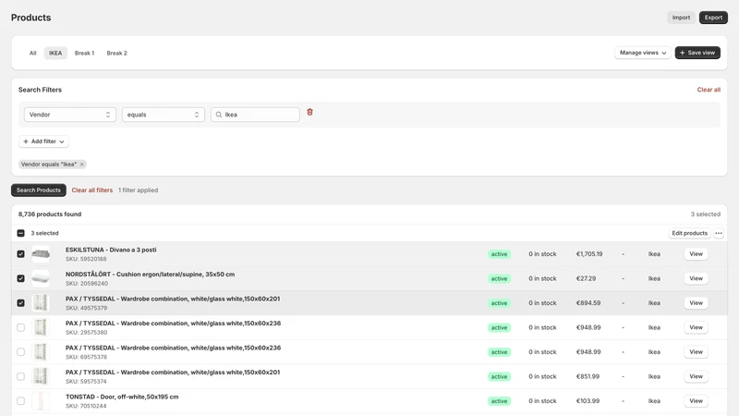739x416 pixels.
Task: Open the three-dots bulk actions menu
Action: [719, 233]
